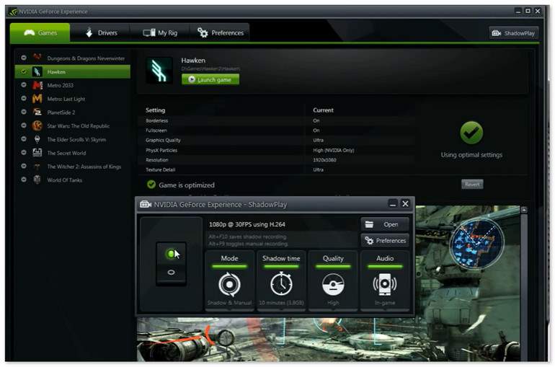Click the Texture Detail setting row
This screenshot has height=367, width=555.
coord(277,170)
